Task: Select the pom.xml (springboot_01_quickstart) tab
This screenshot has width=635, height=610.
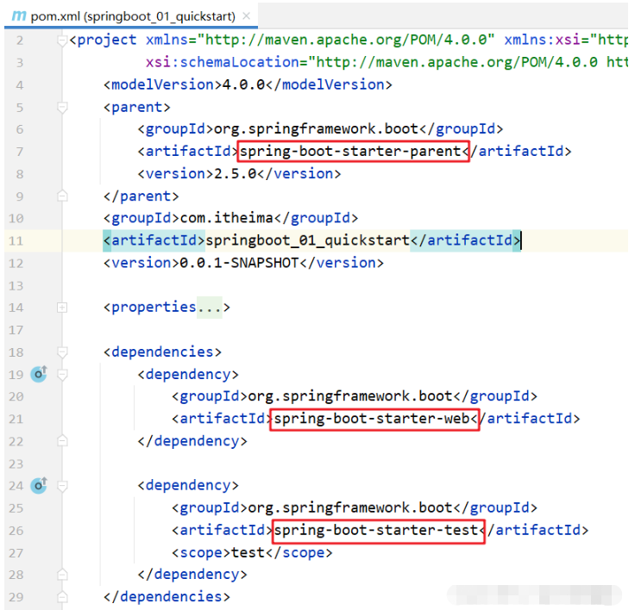Action: click(129, 16)
